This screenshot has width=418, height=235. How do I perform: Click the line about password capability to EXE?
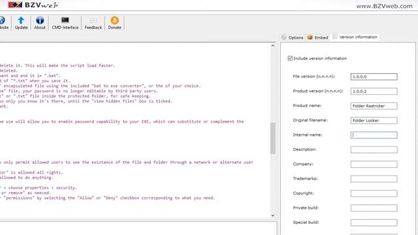point(122,121)
